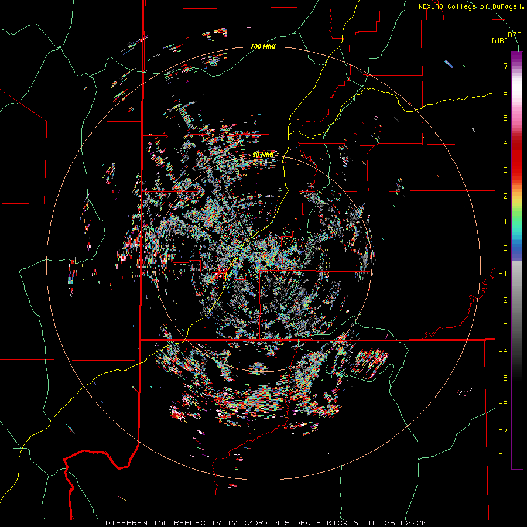
Task: Select the 5 dB scale label
Action: click(505, 118)
